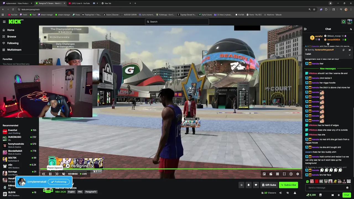Expand the pinned message chevron
The height and width of the screenshot is (199, 354).
pyautogui.click(x=350, y=55)
